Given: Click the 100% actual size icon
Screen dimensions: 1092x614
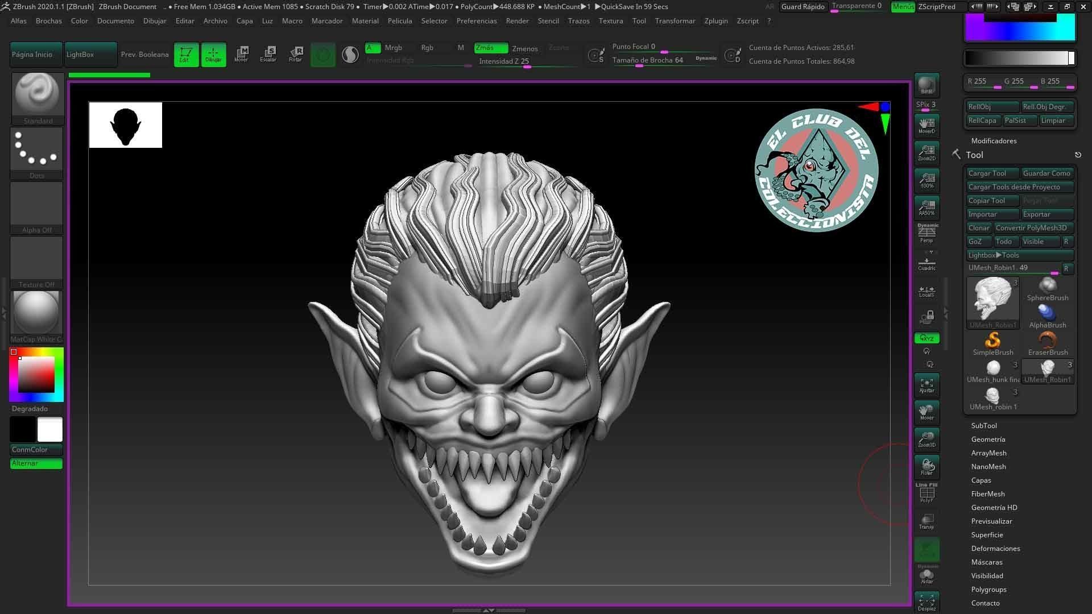Looking at the screenshot, I should point(926,180).
